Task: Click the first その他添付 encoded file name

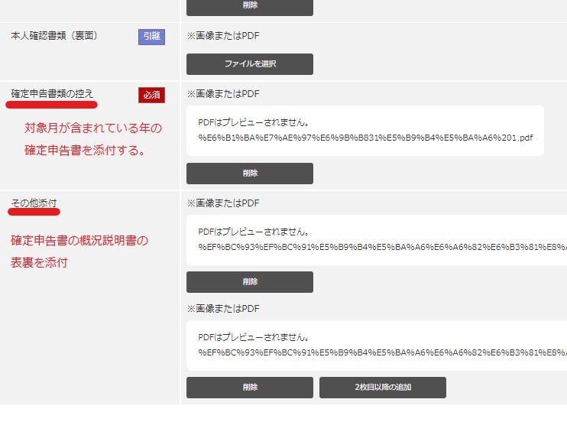Action: pos(382,247)
